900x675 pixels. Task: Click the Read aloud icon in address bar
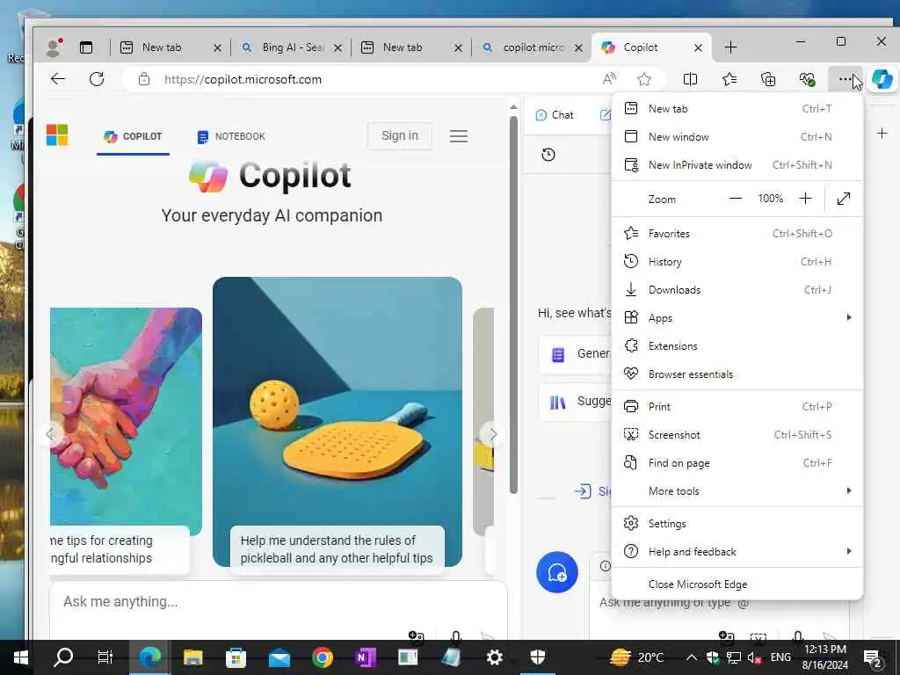(610, 79)
